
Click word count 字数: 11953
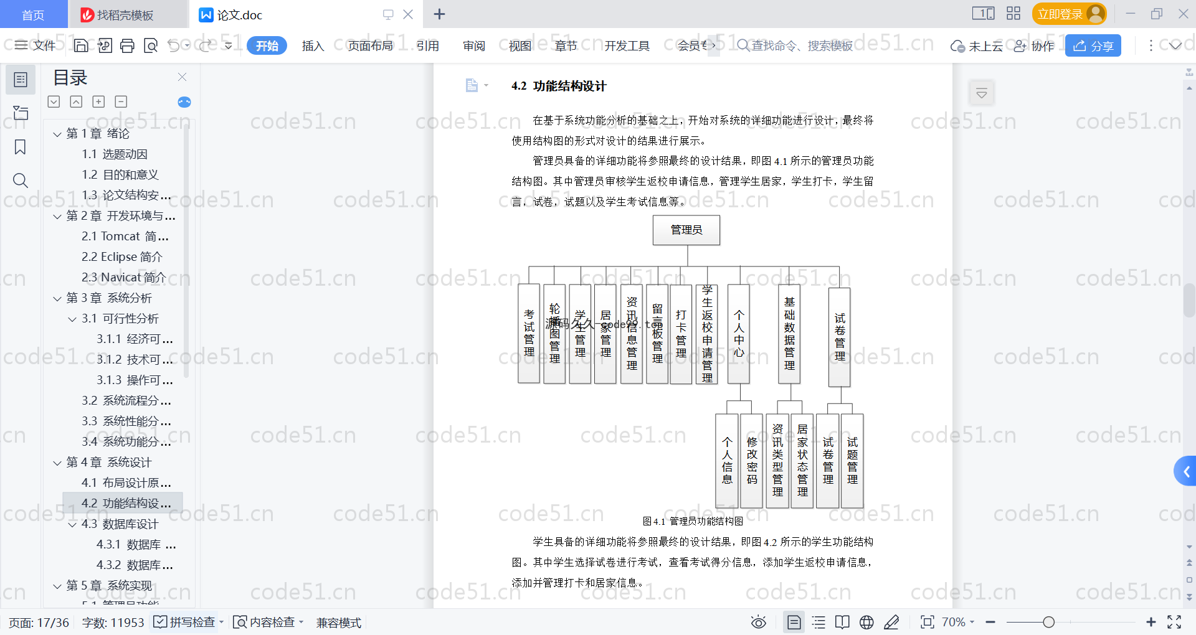pyautogui.click(x=113, y=623)
